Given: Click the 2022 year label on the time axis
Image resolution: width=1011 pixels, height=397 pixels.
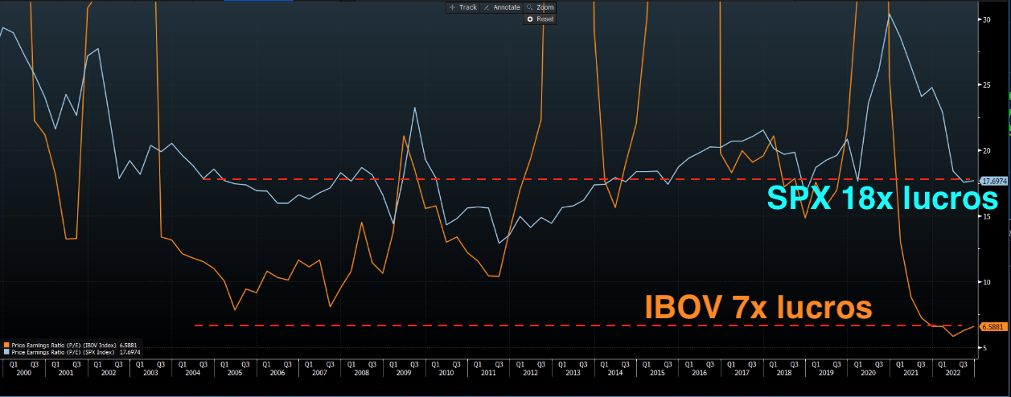Looking at the screenshot, I should [953, 373].
